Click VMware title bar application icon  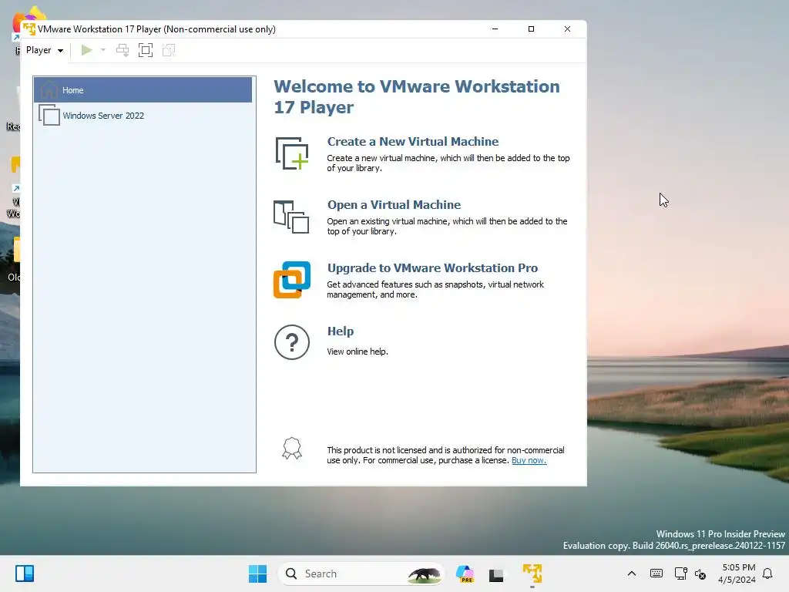pyautogui.click(x=29, y=29)
